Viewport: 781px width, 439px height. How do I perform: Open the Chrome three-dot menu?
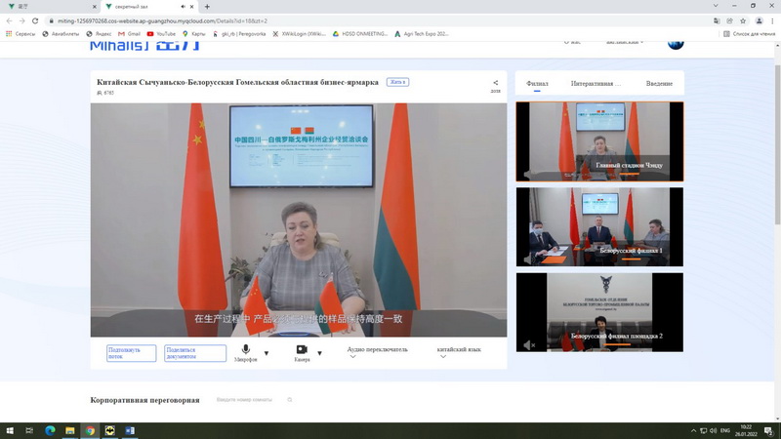click(772, 20)
